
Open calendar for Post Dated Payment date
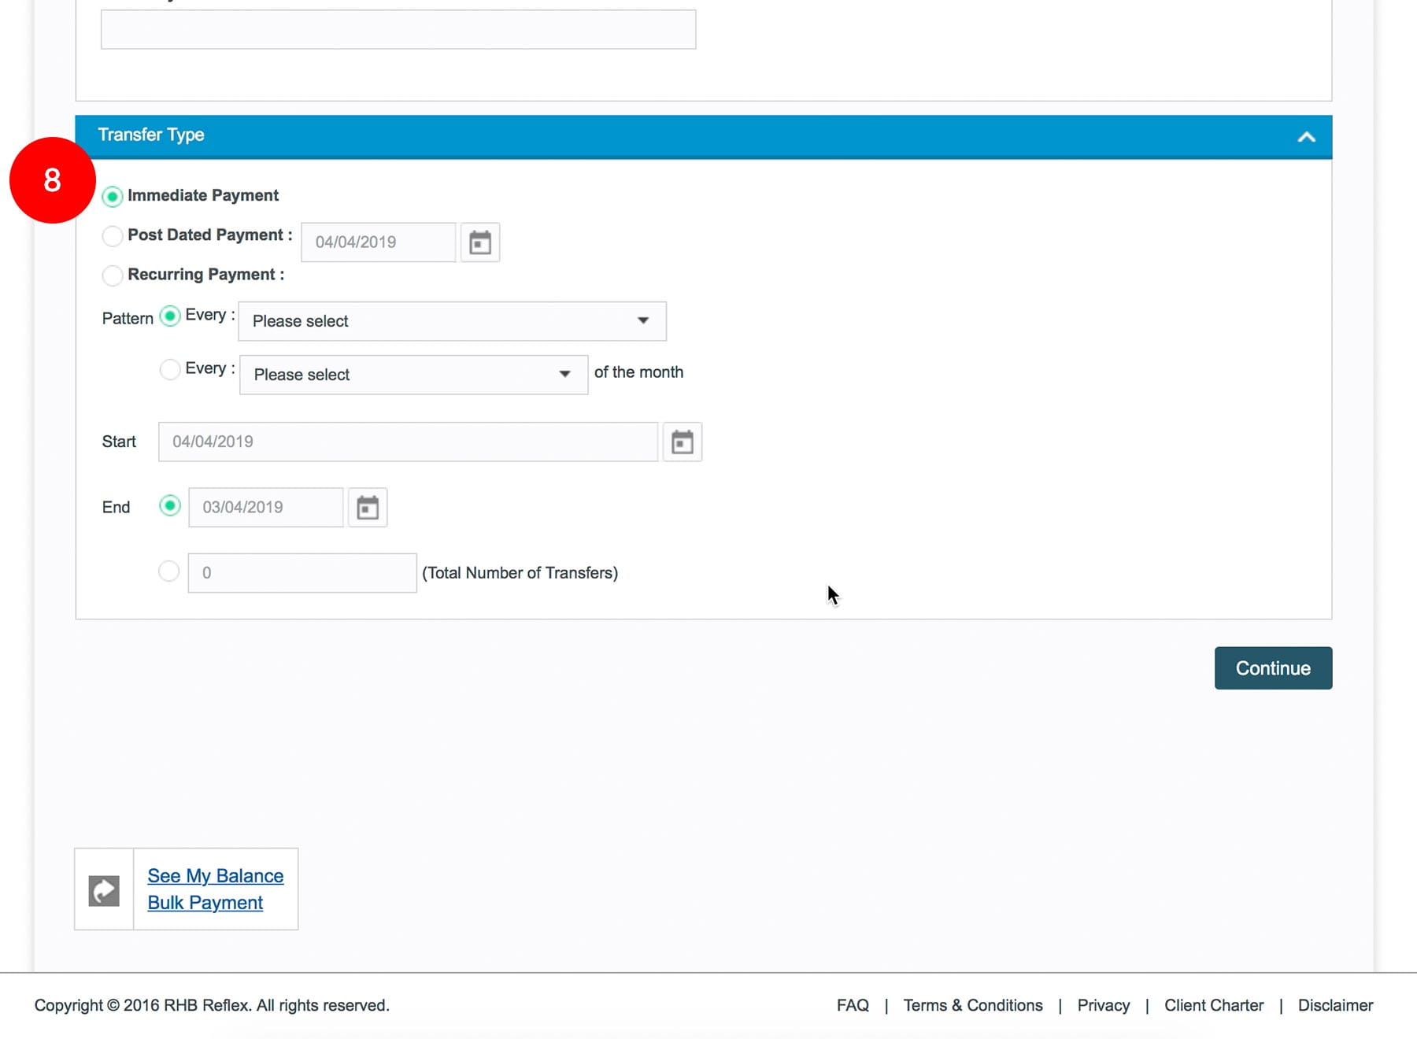[479, 242]
